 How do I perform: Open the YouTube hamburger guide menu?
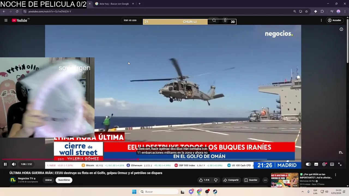coord(6,20)
